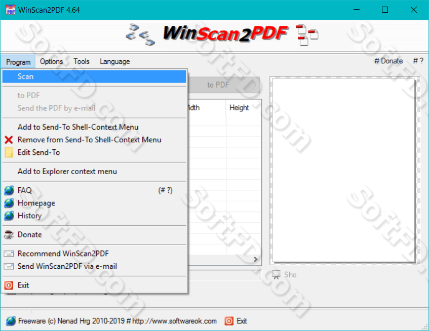The width and height of the screenshot is (429, 331).
Task: Click the WinScan2PDF title bar app icon
Action: 11,10
